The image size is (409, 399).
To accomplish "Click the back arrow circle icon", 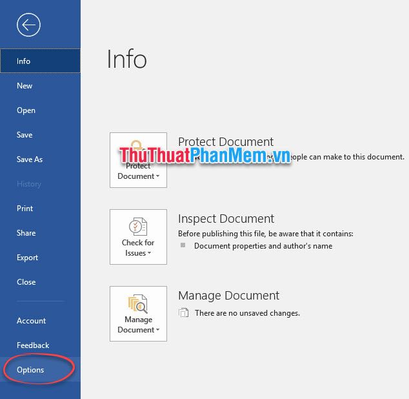I will (29, 25).
